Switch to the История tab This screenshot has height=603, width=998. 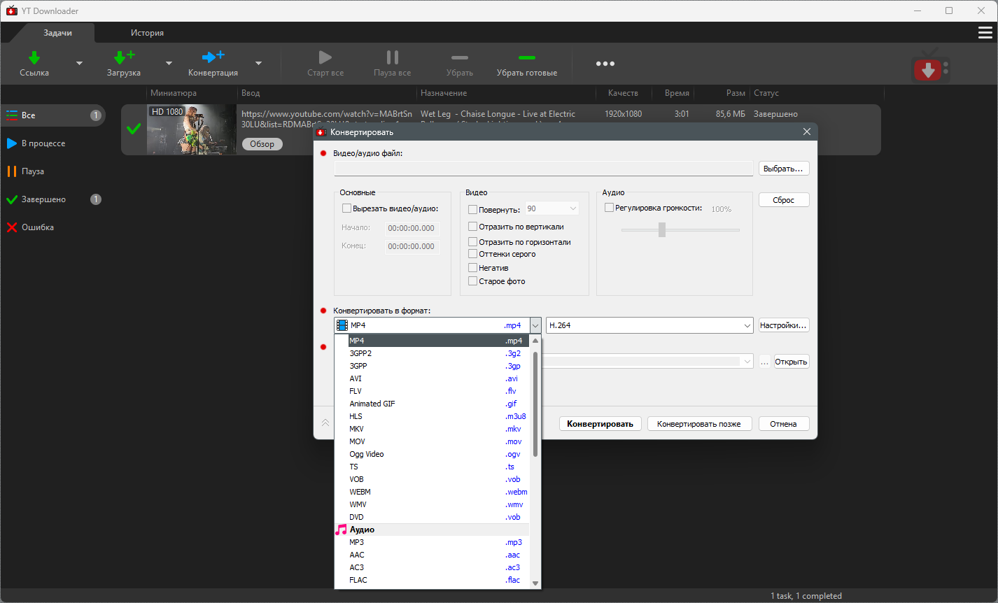point(147,33)
